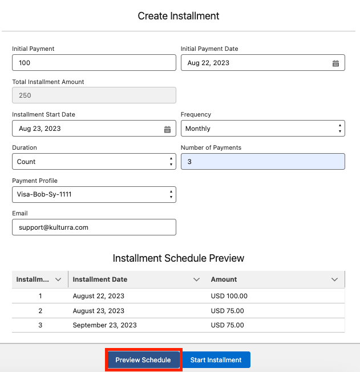360x372 pixels.
Task: Open the Installment Date column menu chevron
Action: [x=197, y=279]
